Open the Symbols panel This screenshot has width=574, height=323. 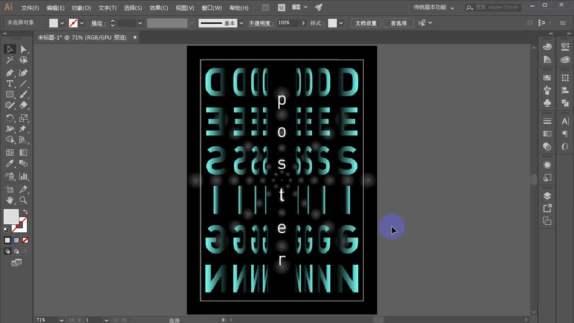[x=547, y=103]
